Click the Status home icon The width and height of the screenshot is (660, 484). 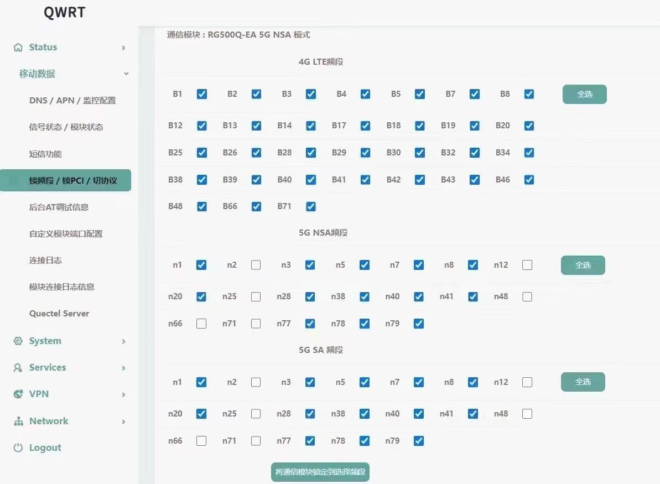(18, 48)
